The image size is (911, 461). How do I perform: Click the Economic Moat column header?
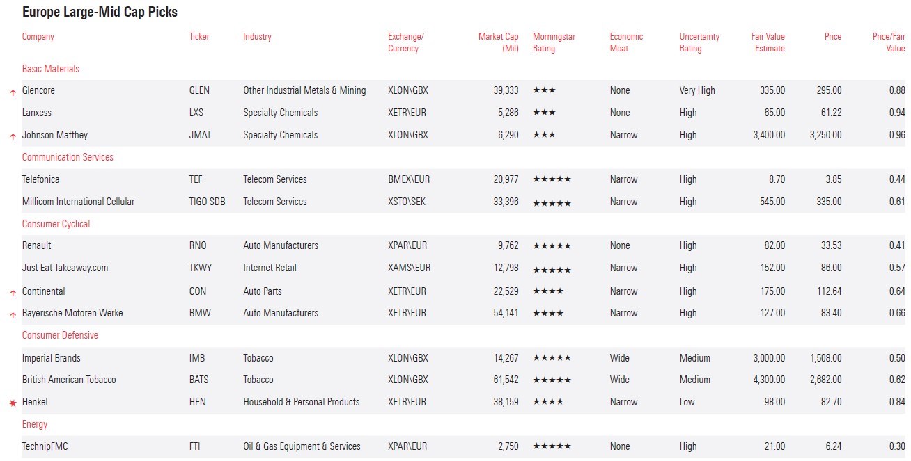click(626, 42)
